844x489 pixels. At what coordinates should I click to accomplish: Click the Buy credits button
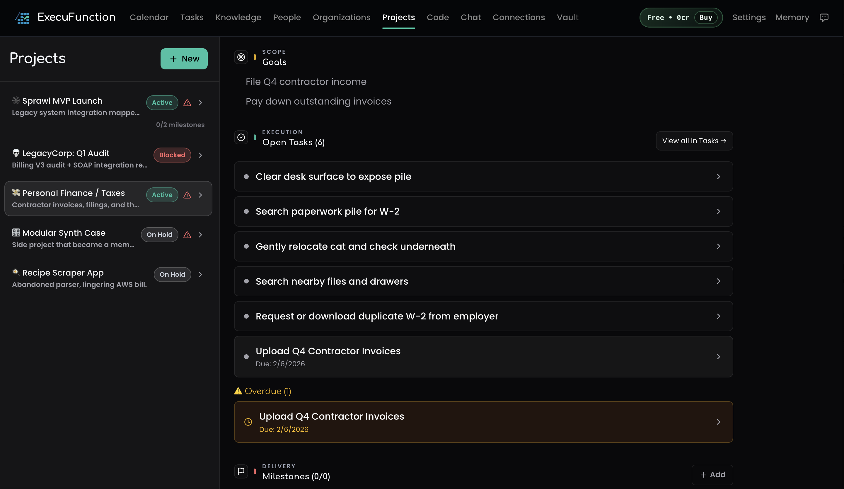[705, 18]
